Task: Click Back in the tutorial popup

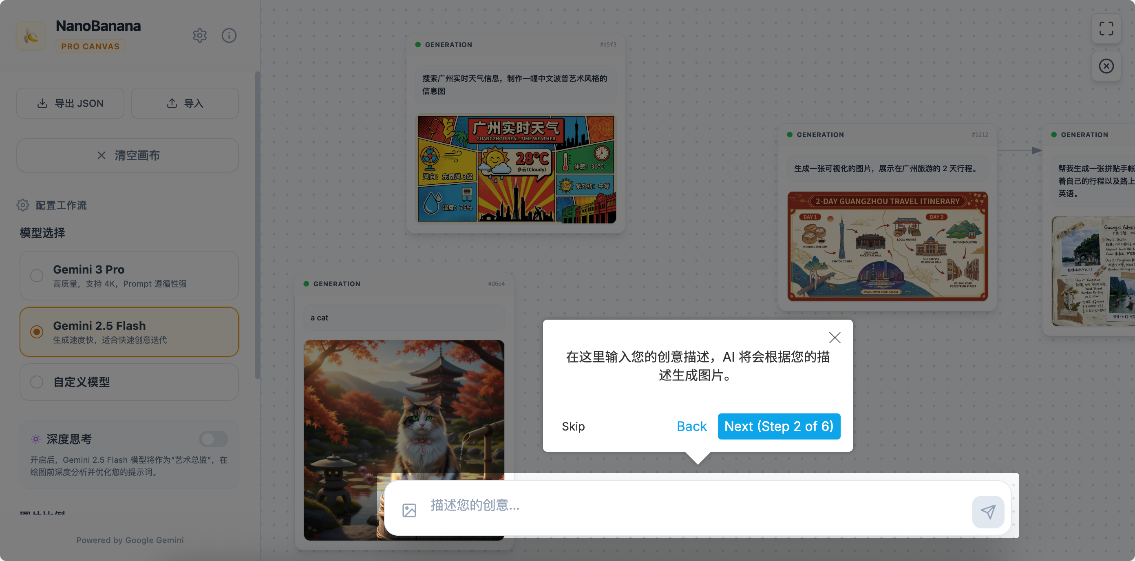Action: tap(691, 426)
